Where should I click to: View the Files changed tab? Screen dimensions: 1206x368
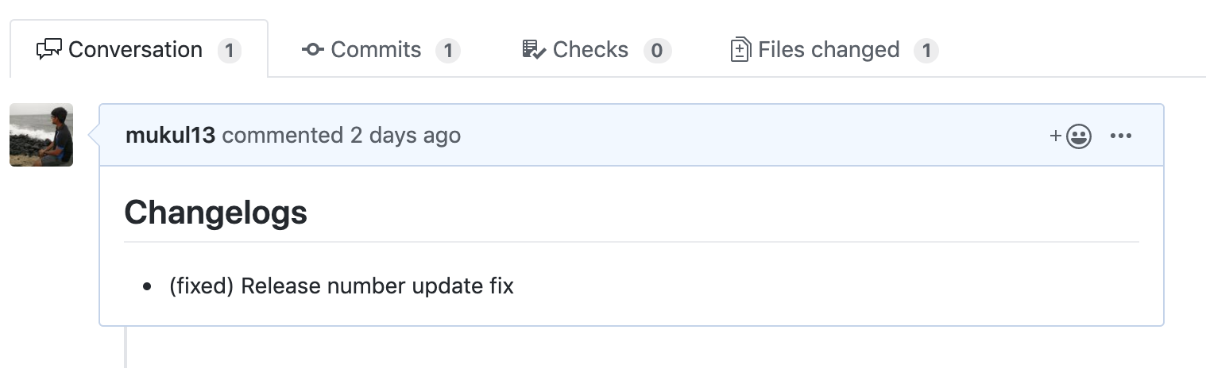click(x=829, y=50)
